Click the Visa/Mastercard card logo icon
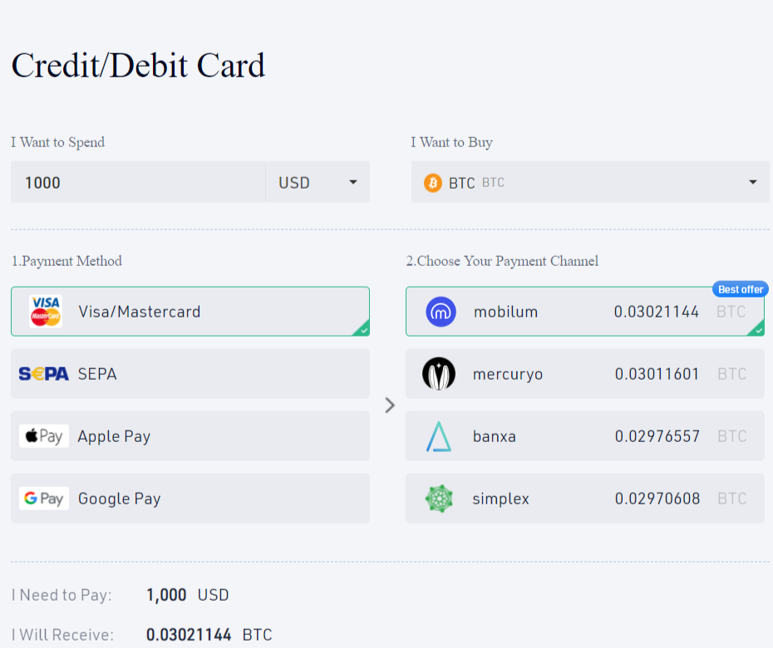This screenshot has height=648, width=773. [x=46, y=312]
